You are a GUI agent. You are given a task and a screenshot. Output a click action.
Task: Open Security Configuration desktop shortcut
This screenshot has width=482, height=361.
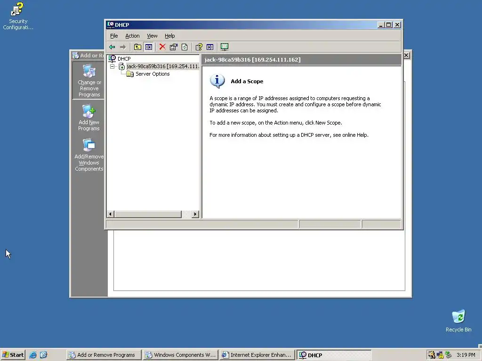[x=18, y=16]
